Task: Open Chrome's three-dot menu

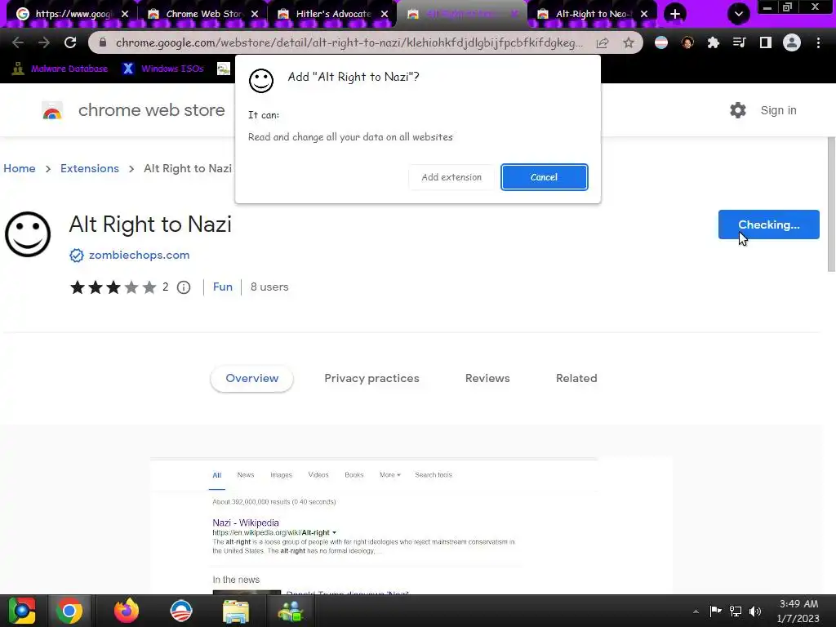Action: pyautogui.click(x=818, y=42)
